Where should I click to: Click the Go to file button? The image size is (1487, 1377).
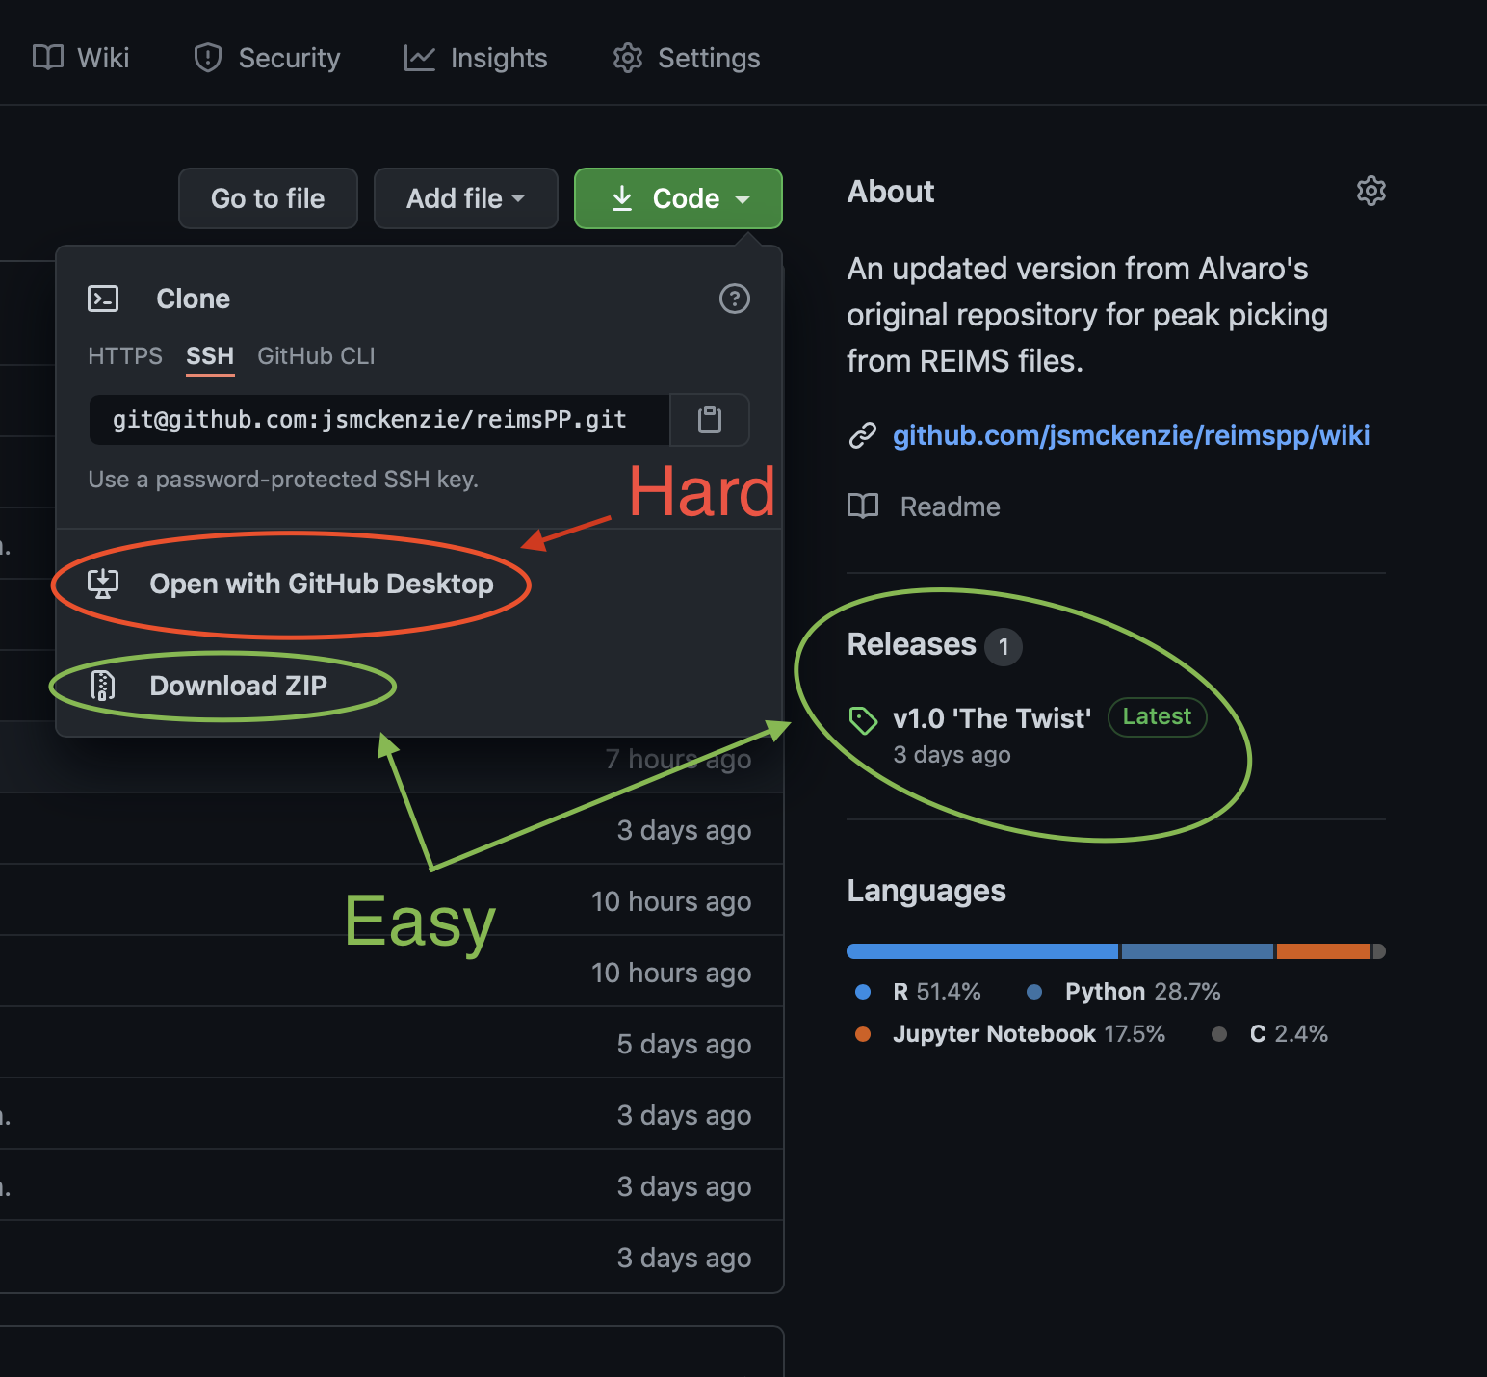click(x=268, y=198)
